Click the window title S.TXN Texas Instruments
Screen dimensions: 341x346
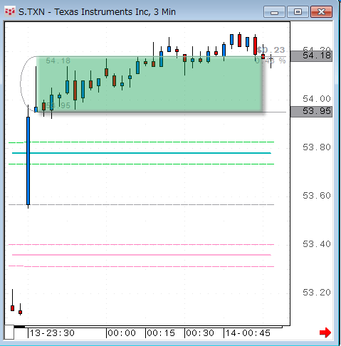tap(97, 12)
